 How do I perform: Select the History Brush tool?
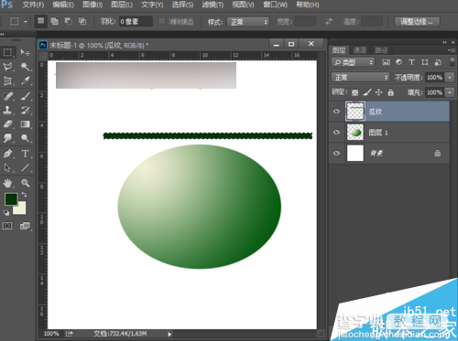point(25,110)
